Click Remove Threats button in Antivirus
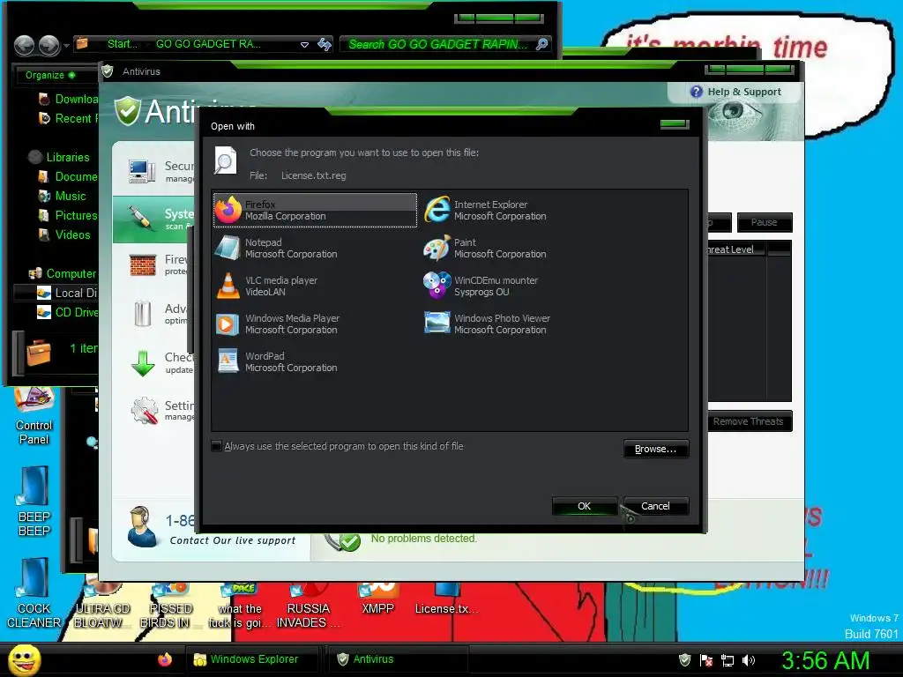The width and height of the screenshot is (903, 677). click(x=748, y=421)
